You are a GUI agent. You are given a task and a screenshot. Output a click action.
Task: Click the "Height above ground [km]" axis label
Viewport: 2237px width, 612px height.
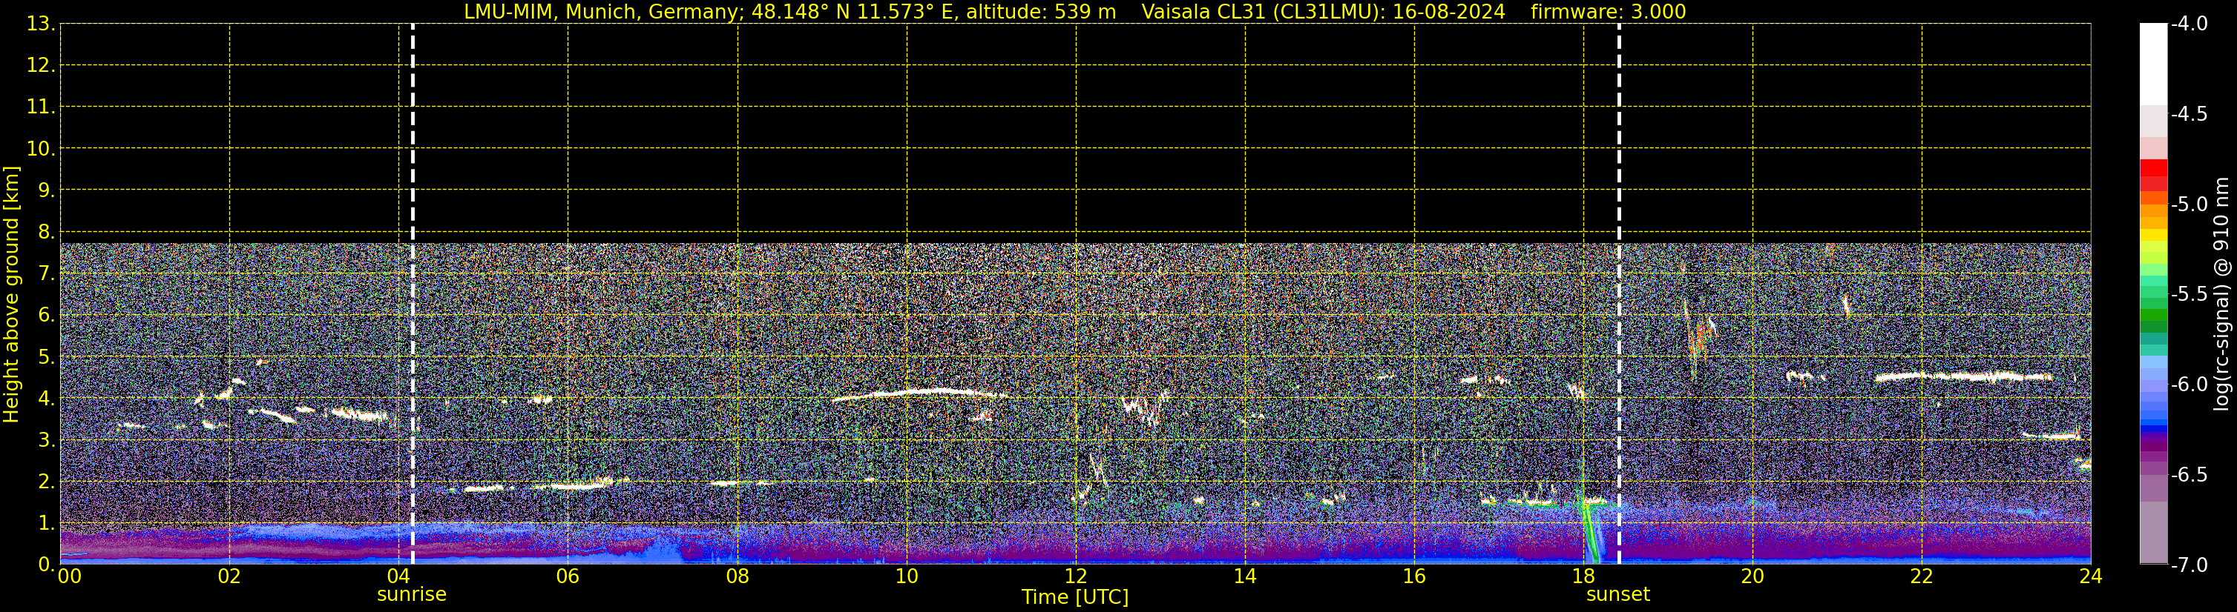(x=11, y=294)
